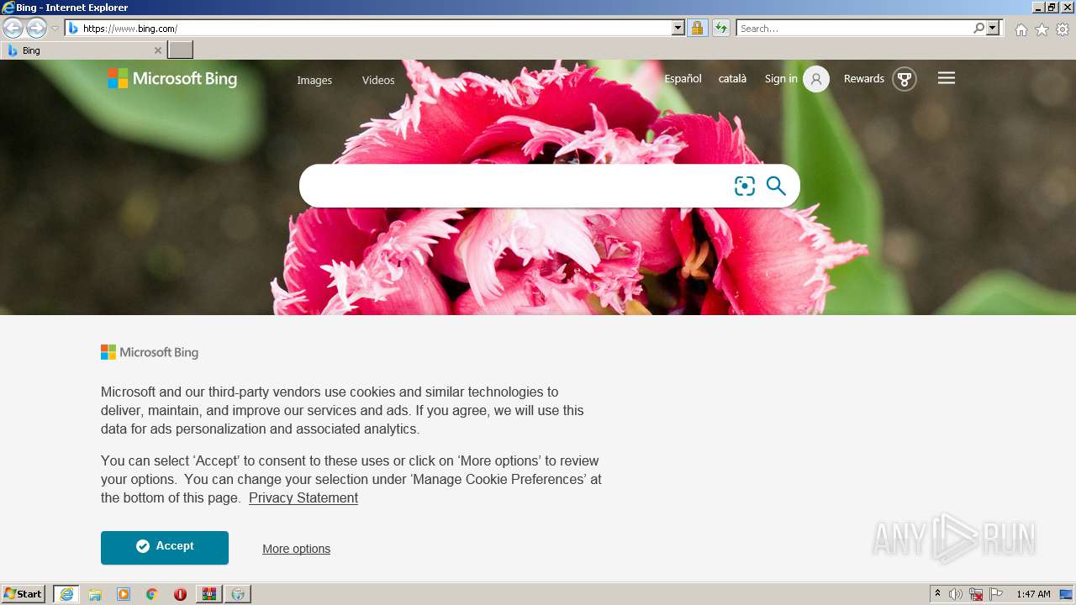Click the 1:47 AM taskbar clock
This screenshot has width=1076, height=605.
coord(1033,594)
